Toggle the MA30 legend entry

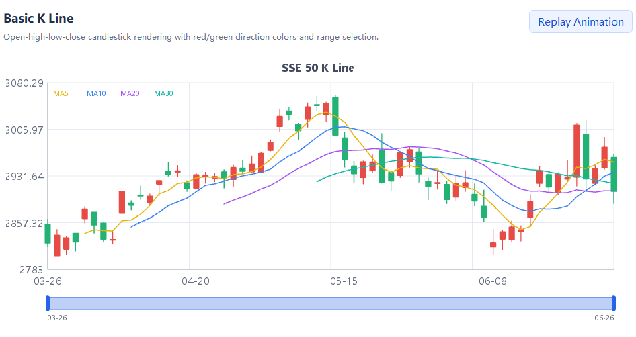[163, 93]
